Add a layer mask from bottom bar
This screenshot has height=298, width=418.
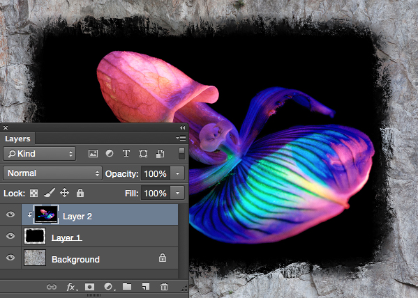[89, 287]
